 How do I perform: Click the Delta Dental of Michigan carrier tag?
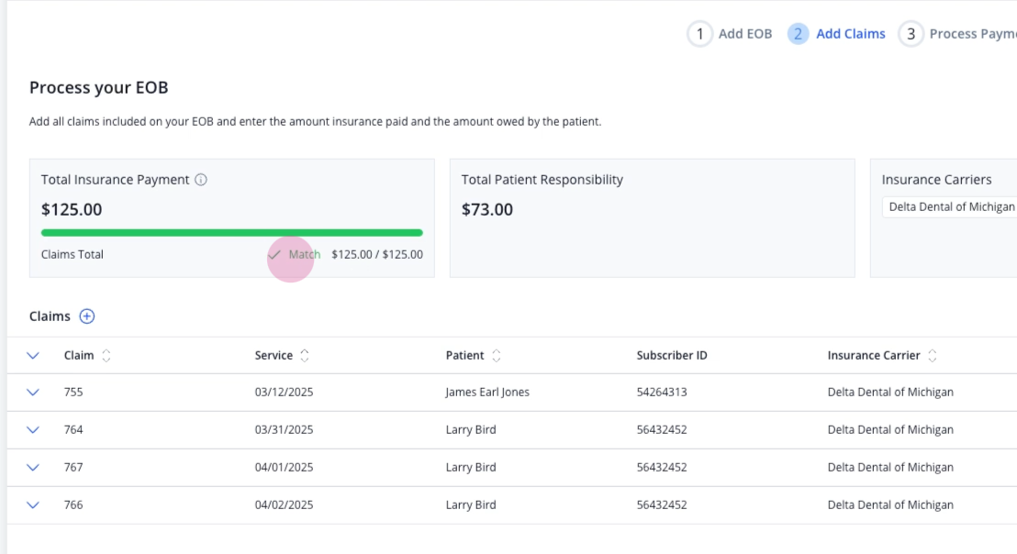click(951, 206)
